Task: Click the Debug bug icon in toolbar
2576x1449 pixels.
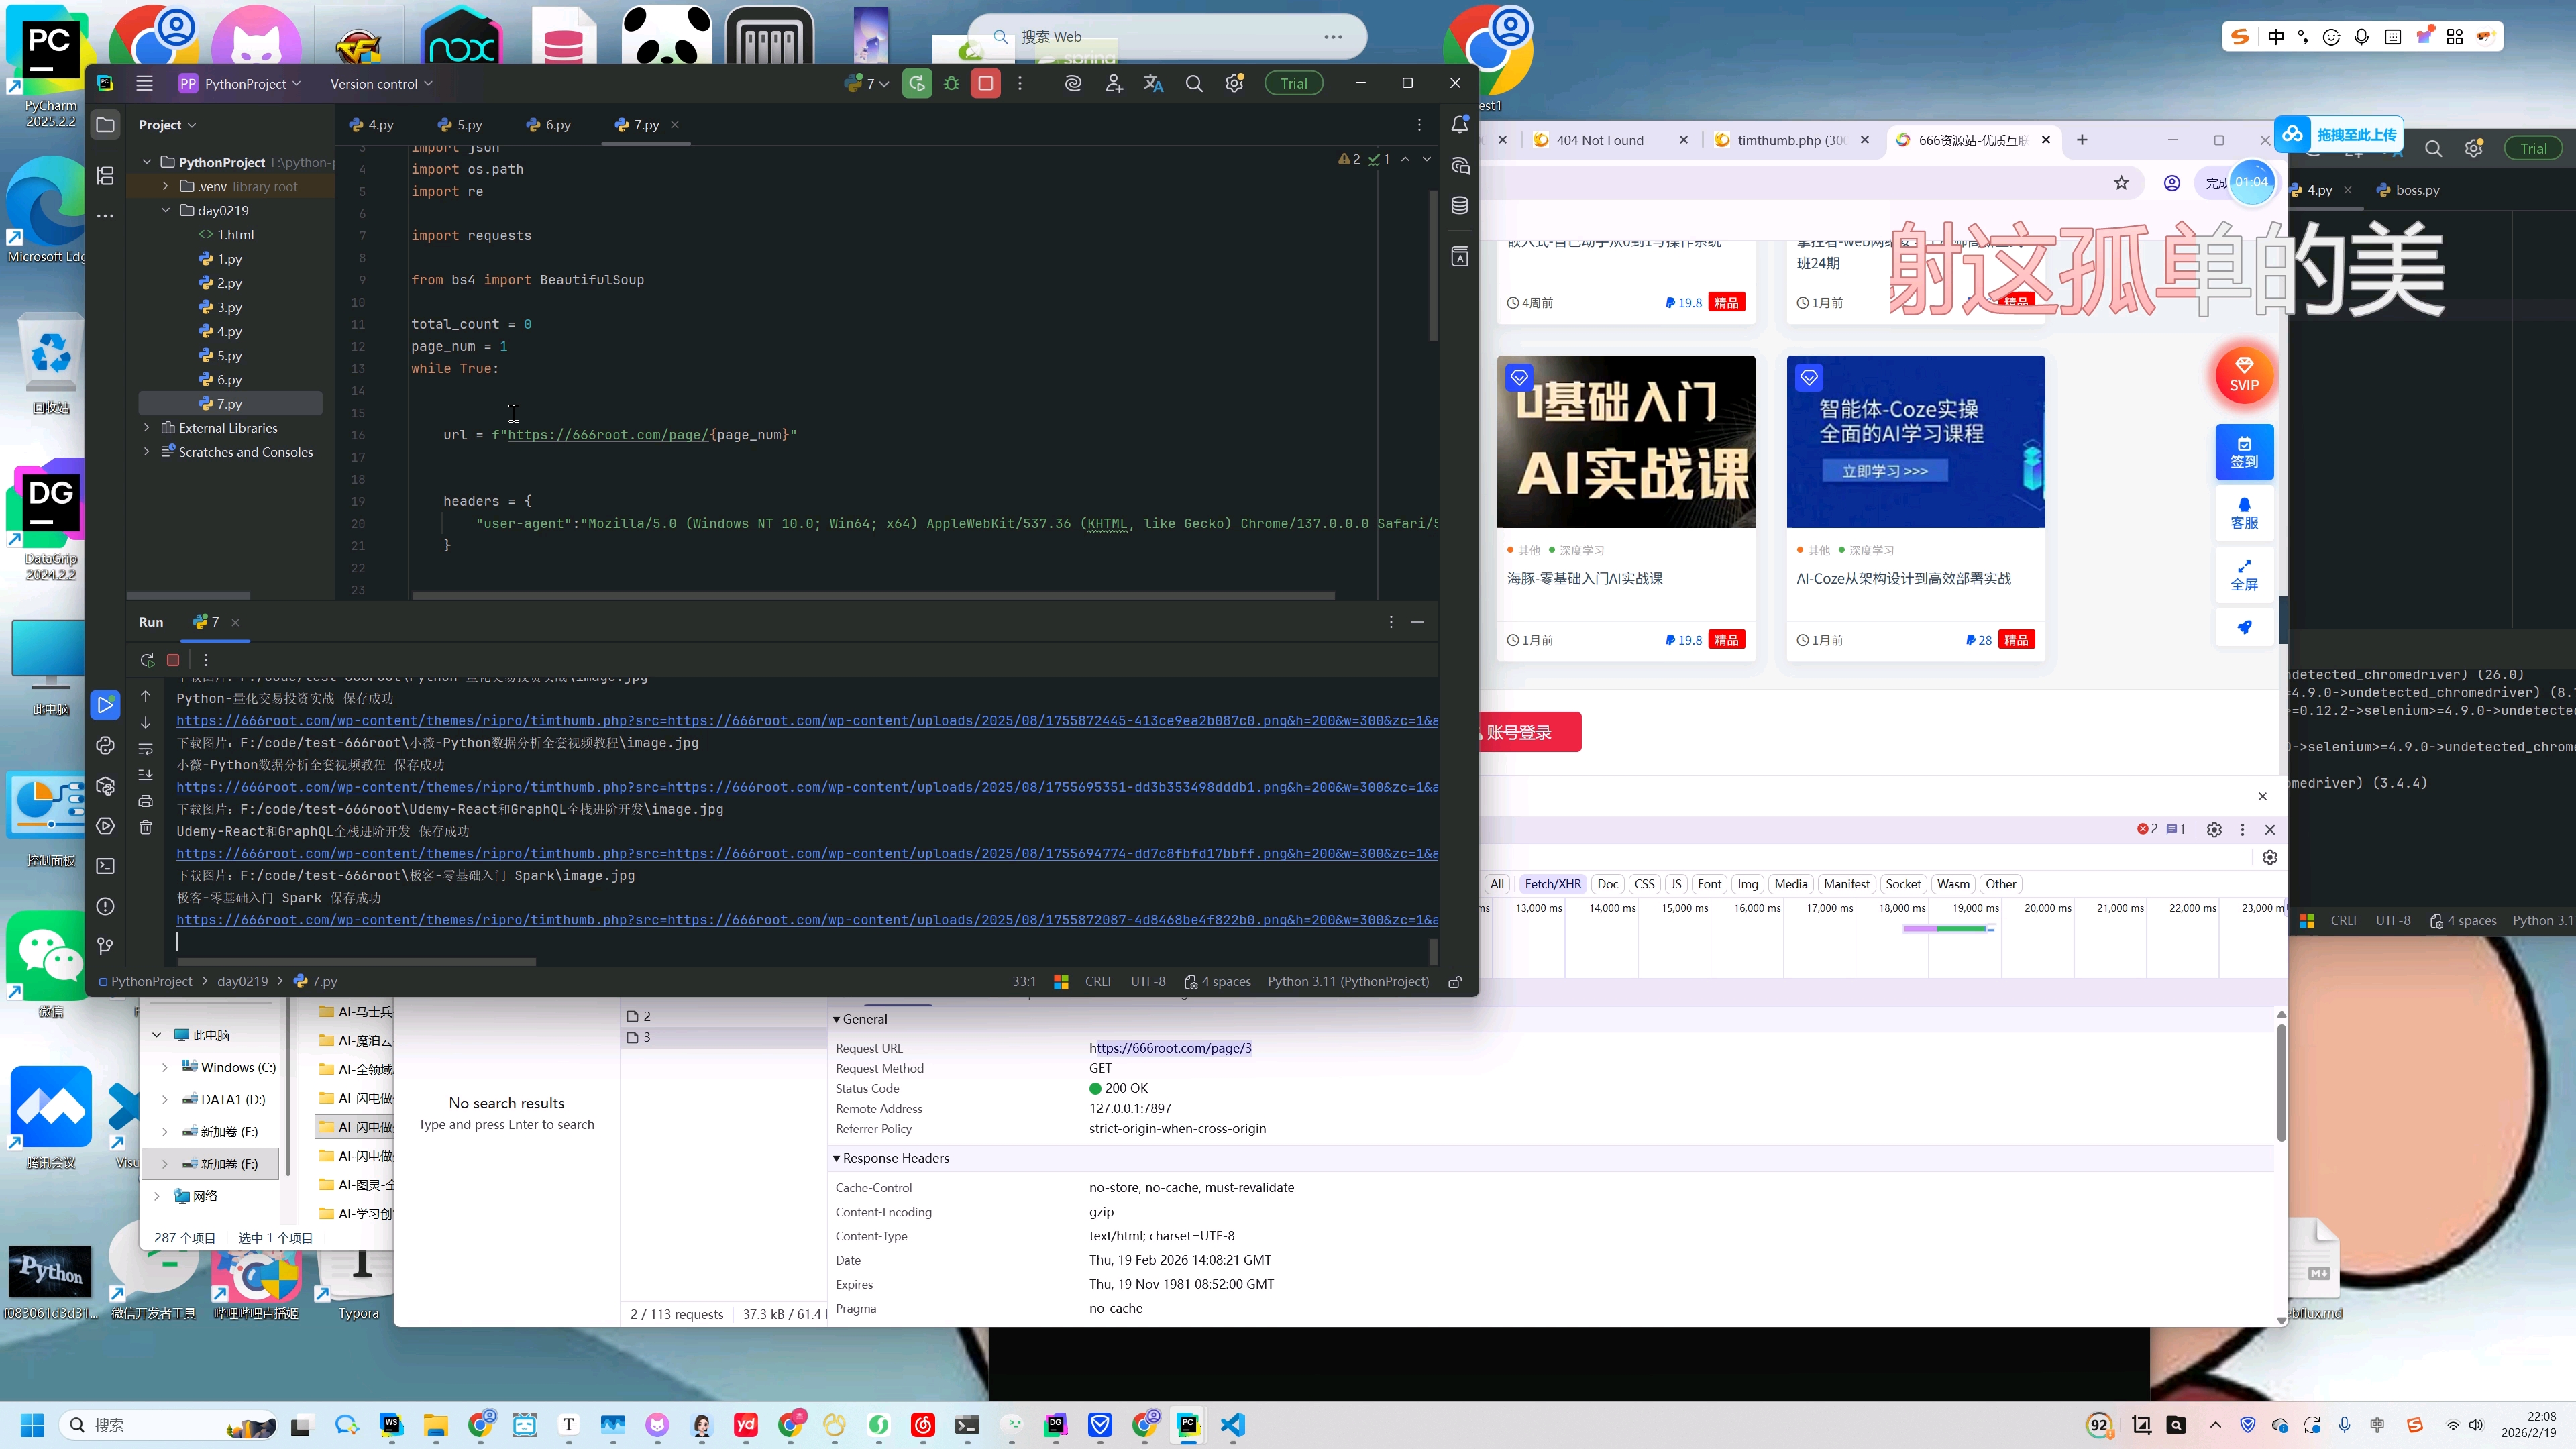Action: (x=951, y=84)
